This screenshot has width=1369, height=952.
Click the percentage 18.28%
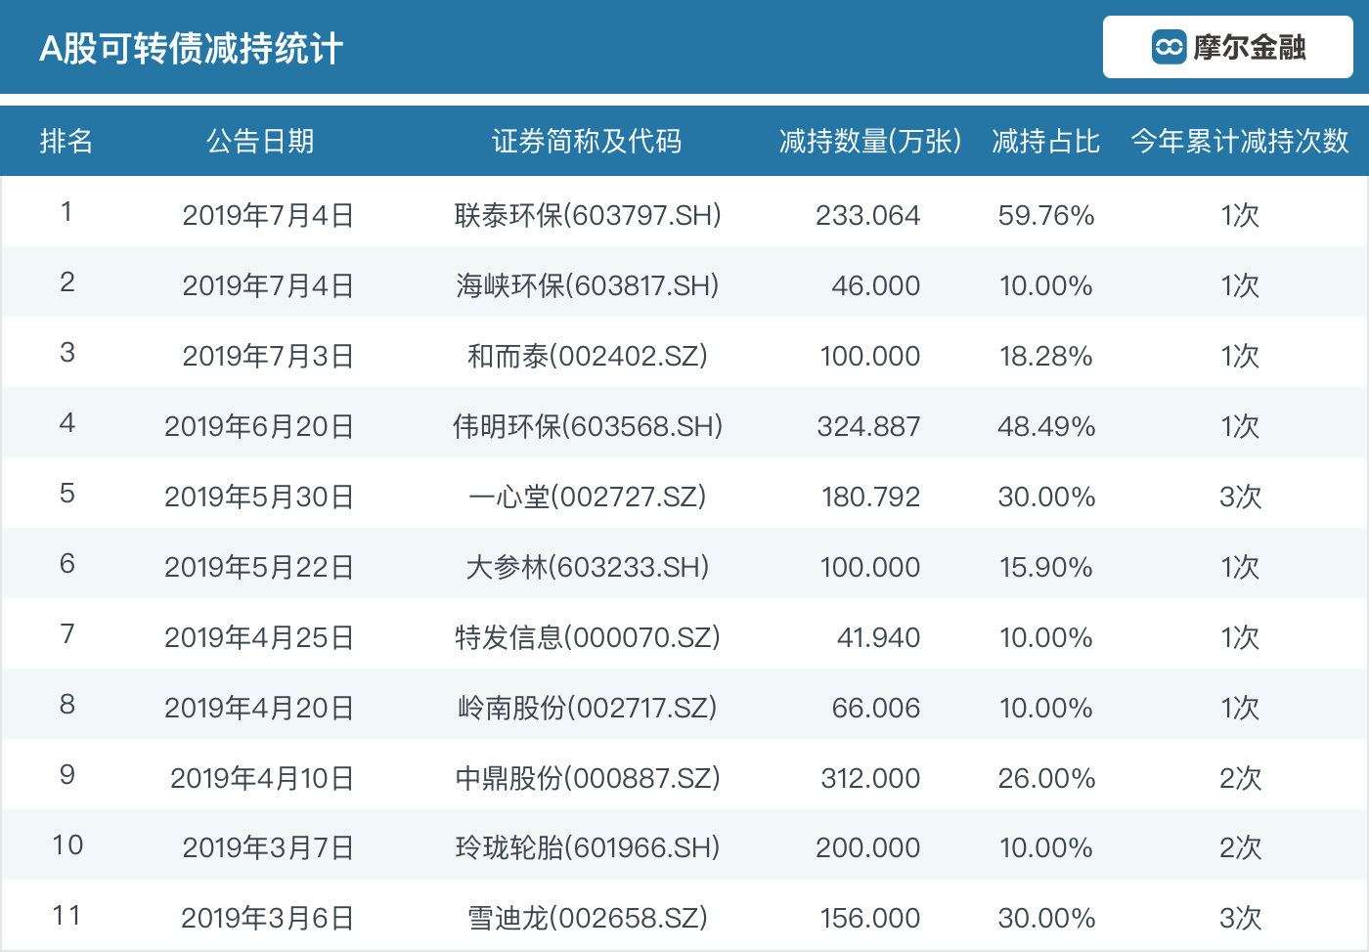coord(1046,356)
